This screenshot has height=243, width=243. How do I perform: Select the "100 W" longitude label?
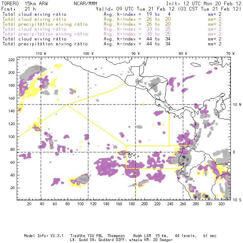click(88, 54)
